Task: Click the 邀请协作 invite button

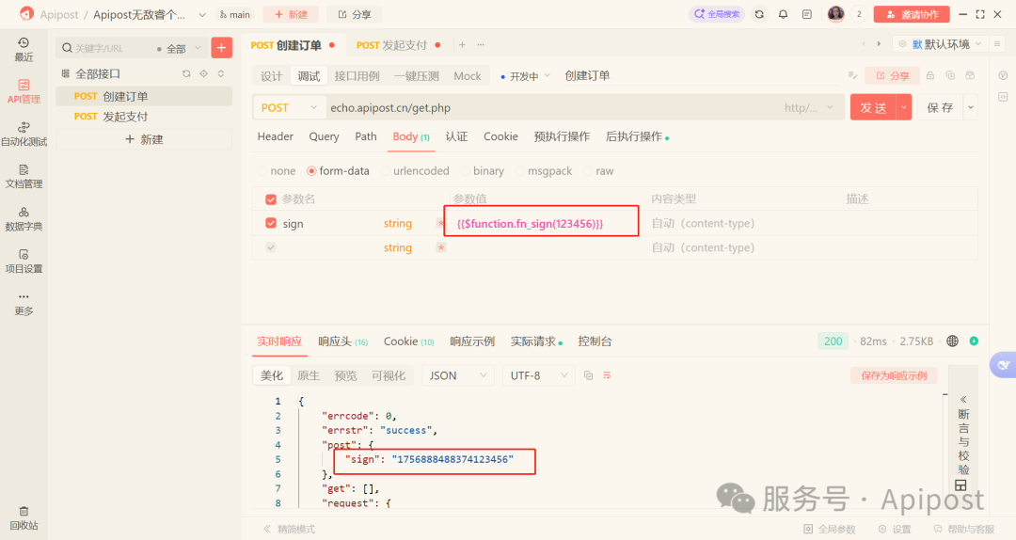Action: pos(912,14)
